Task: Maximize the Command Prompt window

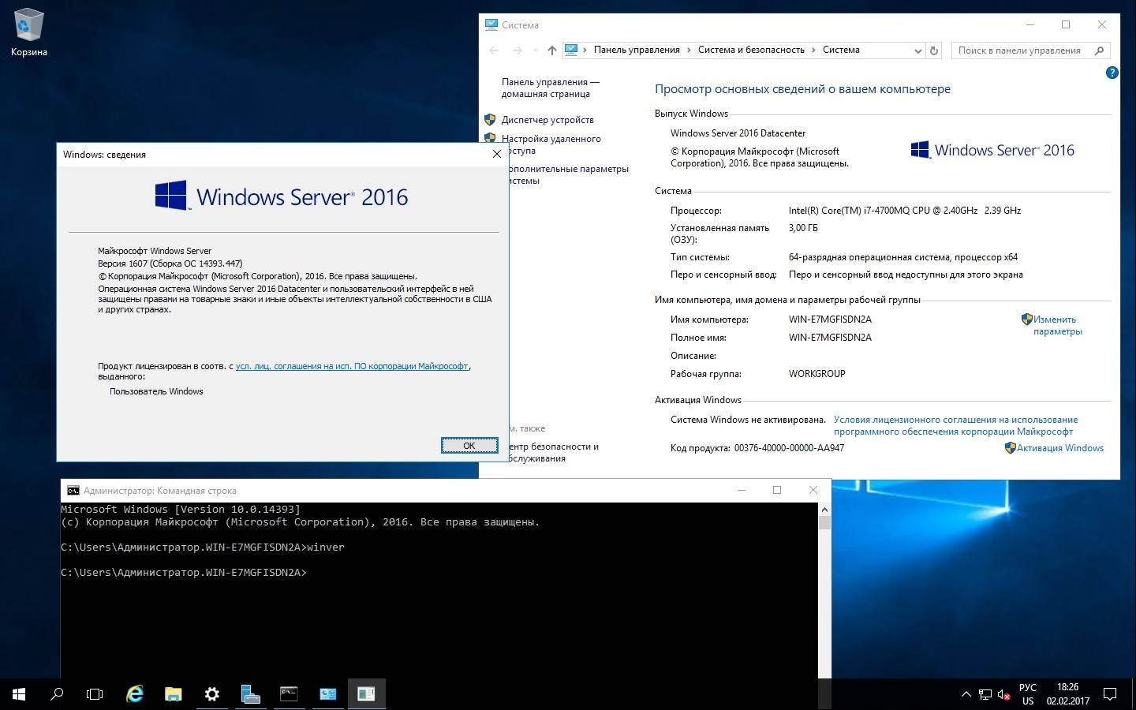Action: point(777,490)
